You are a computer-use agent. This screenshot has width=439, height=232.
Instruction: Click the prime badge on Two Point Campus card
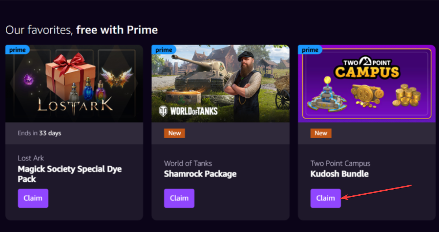(310, 50)
